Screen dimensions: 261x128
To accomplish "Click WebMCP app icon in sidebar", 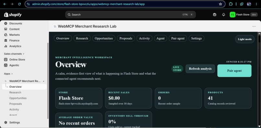I will [x=6, y=81].
